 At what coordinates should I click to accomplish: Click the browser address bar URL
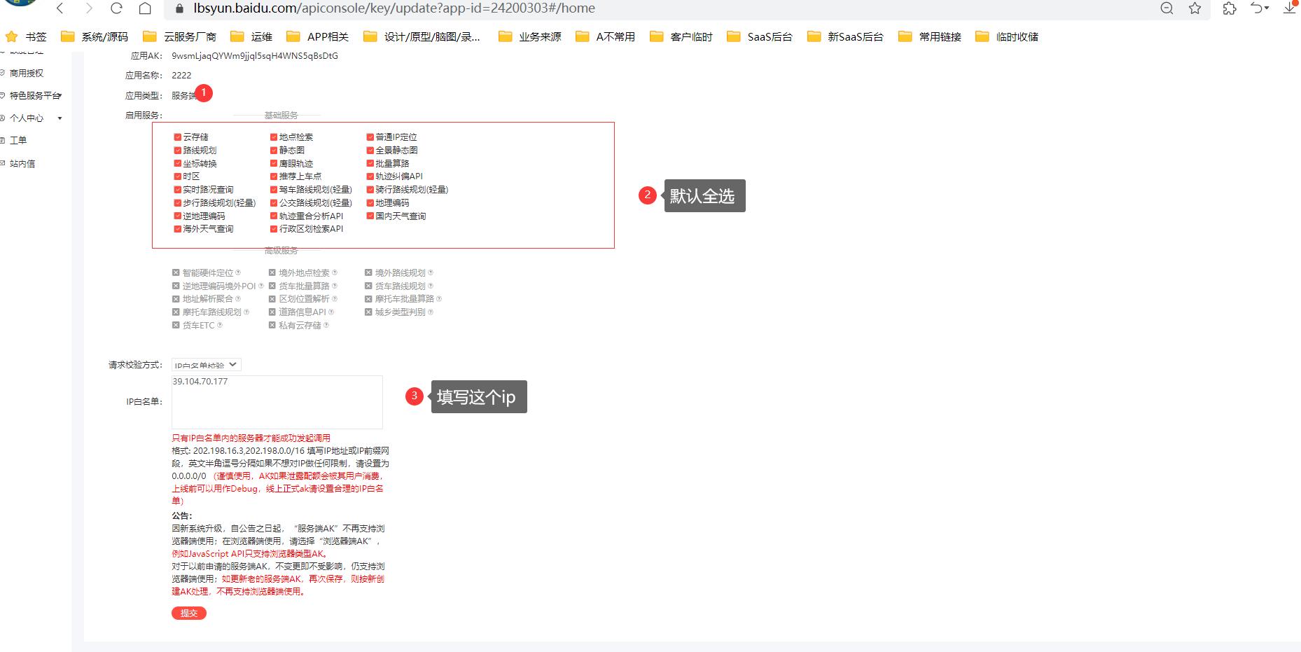[394, 8]
